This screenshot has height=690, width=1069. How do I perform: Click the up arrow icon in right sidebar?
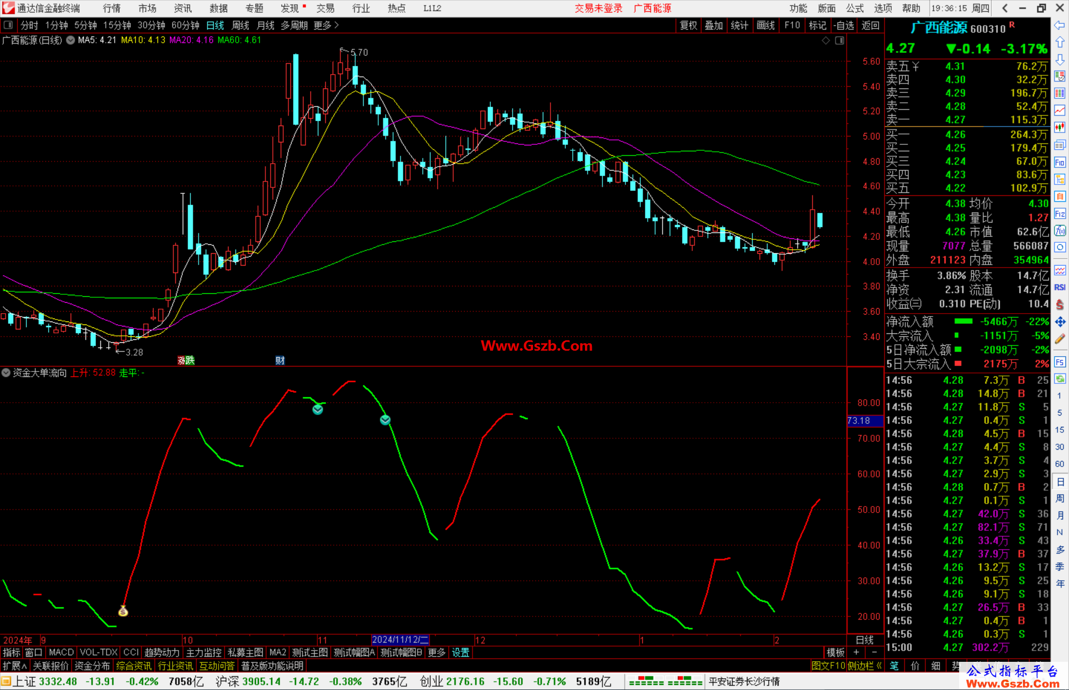[1060, 42]
